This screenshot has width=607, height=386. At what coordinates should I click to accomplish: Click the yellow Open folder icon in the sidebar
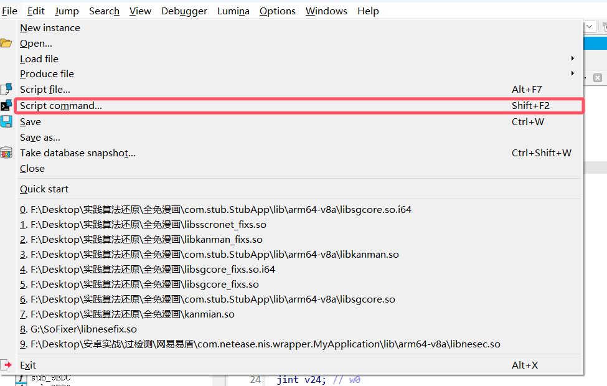[x=6, y=43]
